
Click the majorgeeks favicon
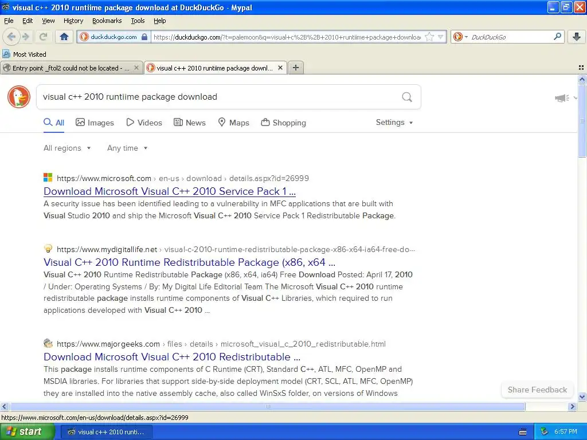point(48,343)
